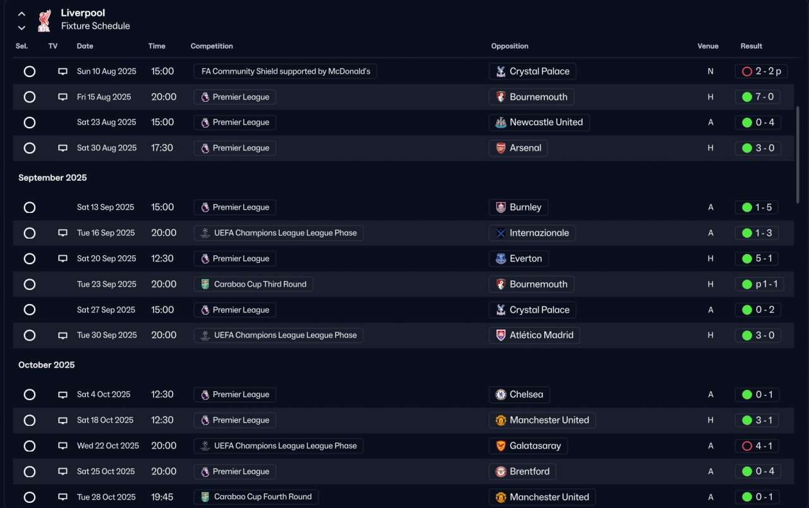Click TV icon in the Arsenal fixture row

click(63, 148)
